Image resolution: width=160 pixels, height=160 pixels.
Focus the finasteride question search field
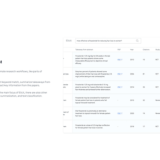[108, 41]
